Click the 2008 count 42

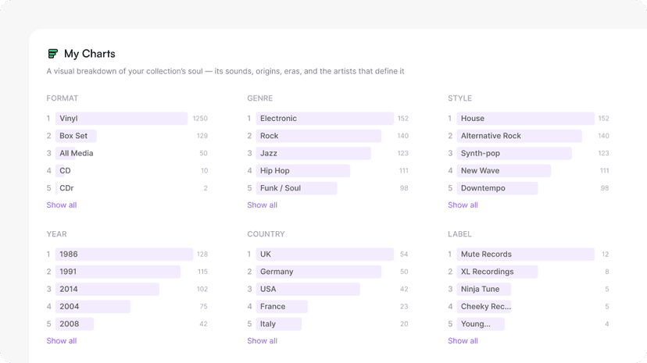point(203,324)
